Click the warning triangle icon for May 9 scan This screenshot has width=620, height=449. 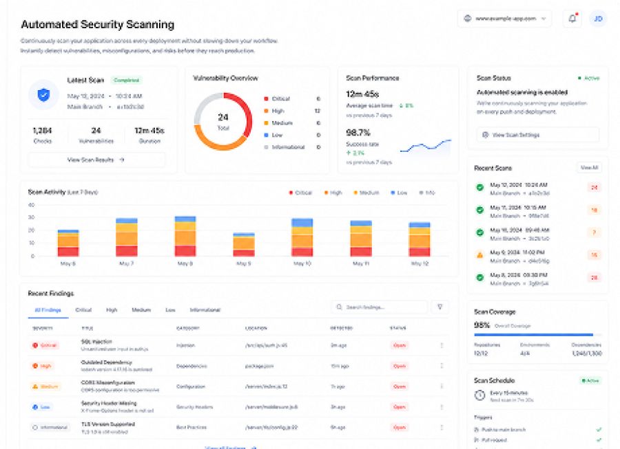click(479, 255)
